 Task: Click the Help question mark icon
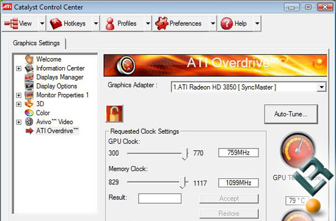pos(227,23)
